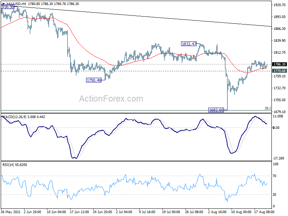Click the 38.2 Fibonacci level label
This screenshot has width=288, height=216.
point(267,108)
